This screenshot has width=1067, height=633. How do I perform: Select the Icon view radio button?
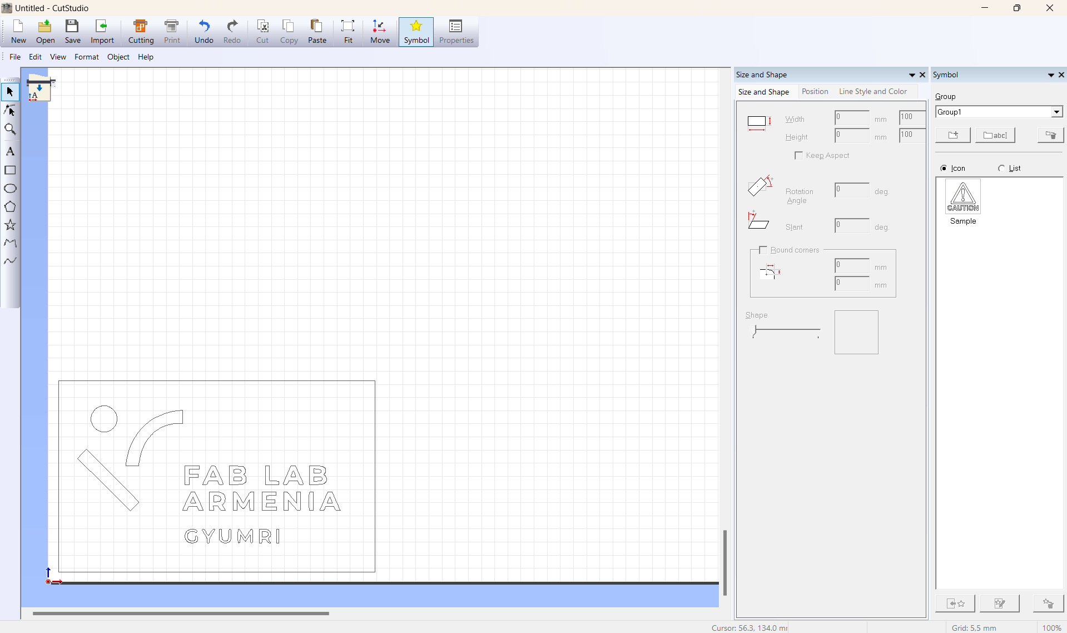[x=944, y=169]
